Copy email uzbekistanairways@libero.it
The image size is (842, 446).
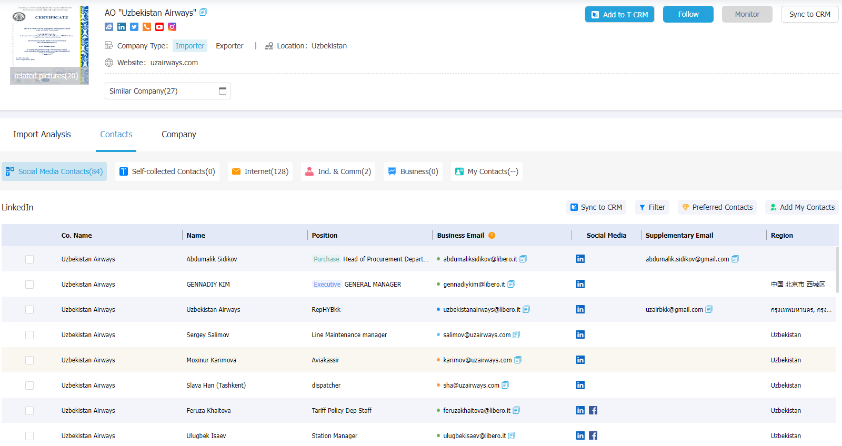pos(526,309)
